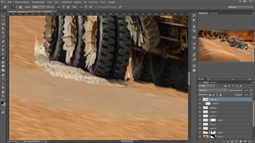Delete the selected layer with trash icon
The width and height of the screenshot is (255, 143).
[x=249, y=141]
